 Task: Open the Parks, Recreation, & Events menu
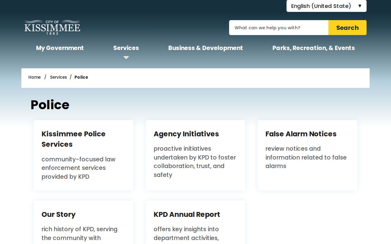click(x=313, y=48)
